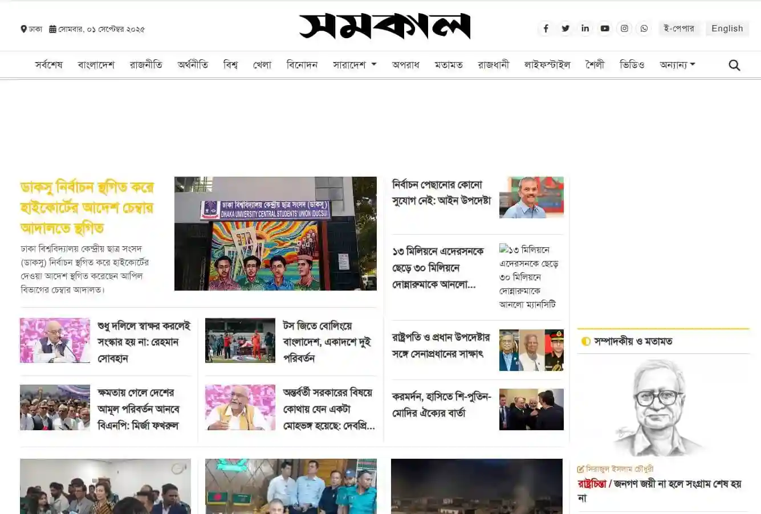Switch site language to English
Screen dimensions: 761x514
727,28
